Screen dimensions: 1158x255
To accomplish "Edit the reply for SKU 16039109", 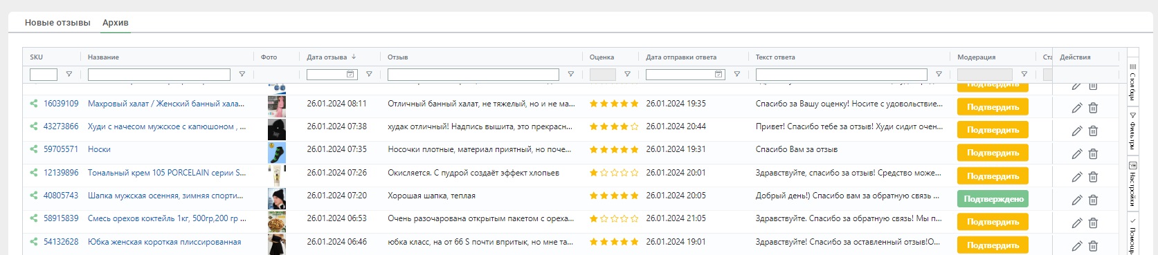I will point(1077,108).
